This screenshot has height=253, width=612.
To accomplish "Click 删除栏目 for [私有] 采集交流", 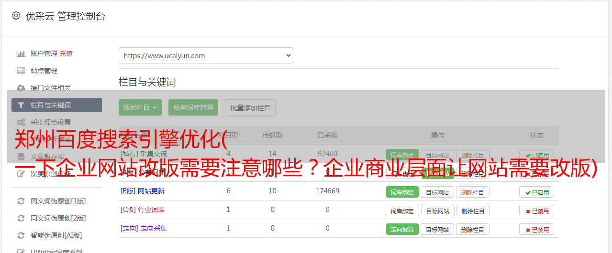I will [473, 155].
